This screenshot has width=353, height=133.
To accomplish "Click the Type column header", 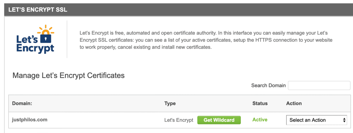I will tap(170, 103).
